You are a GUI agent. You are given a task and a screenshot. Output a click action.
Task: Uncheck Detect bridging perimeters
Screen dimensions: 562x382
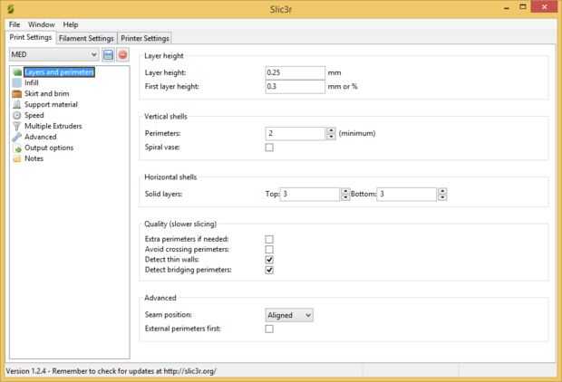point(269,270)
